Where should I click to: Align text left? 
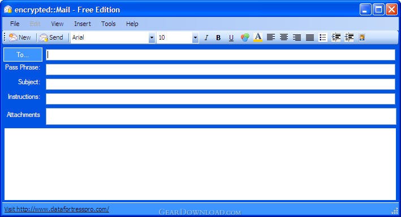(271, 37)
